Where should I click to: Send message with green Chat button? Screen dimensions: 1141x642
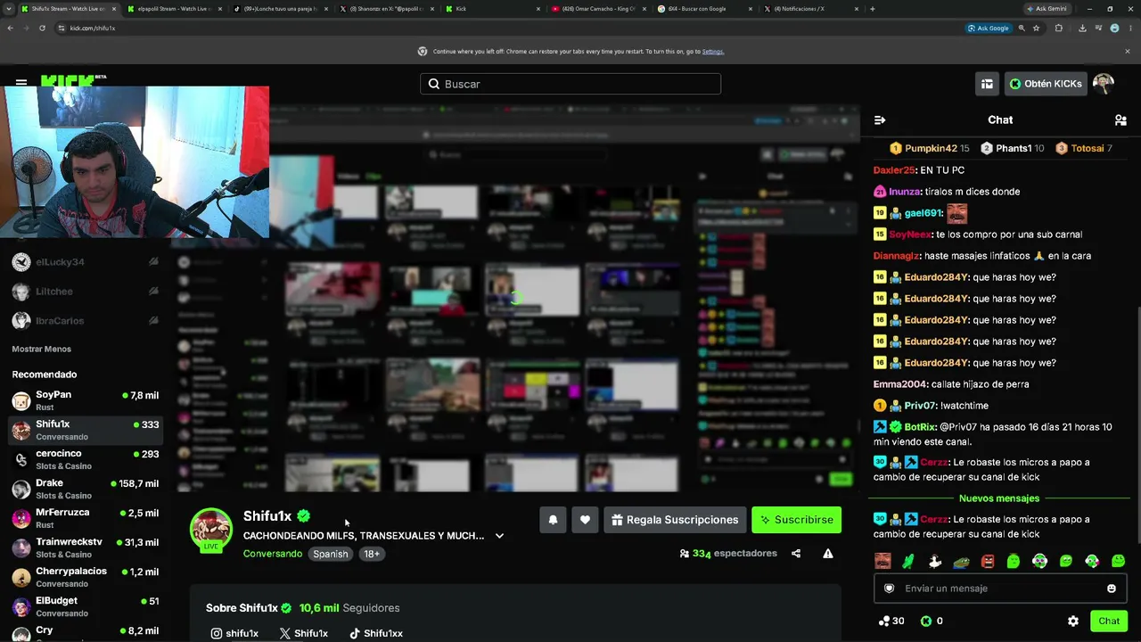pos(1109,621)
